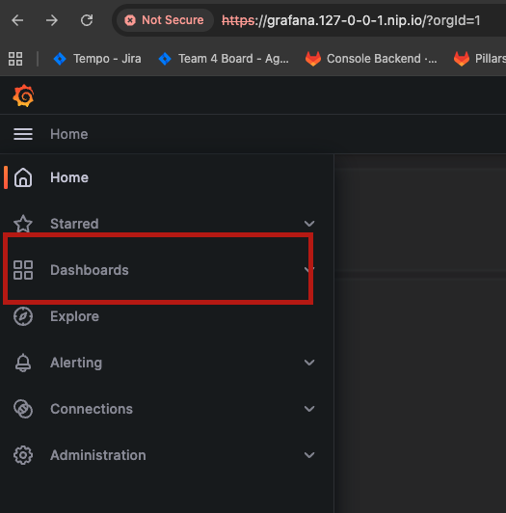The image size is (506, 513).
Task: Open the Dashboards menu item
Action: coord(90,270)
